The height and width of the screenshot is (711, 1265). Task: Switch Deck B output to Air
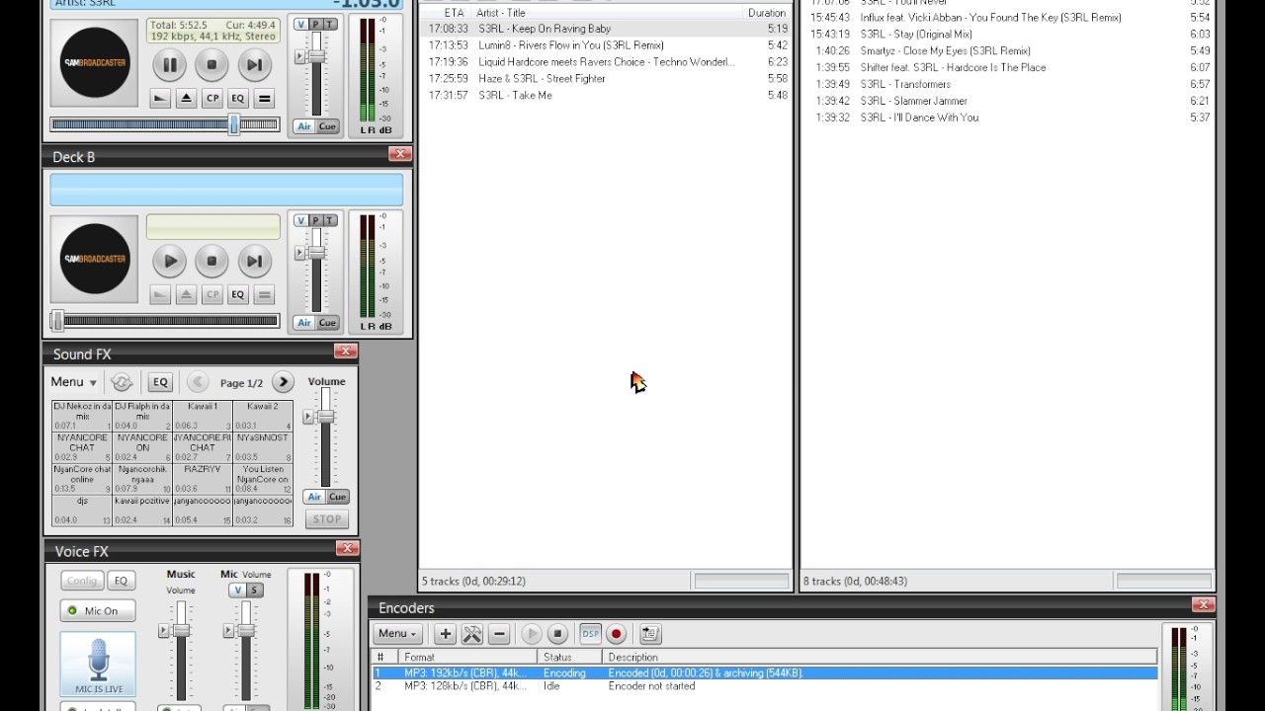click(x=304, y=323)
